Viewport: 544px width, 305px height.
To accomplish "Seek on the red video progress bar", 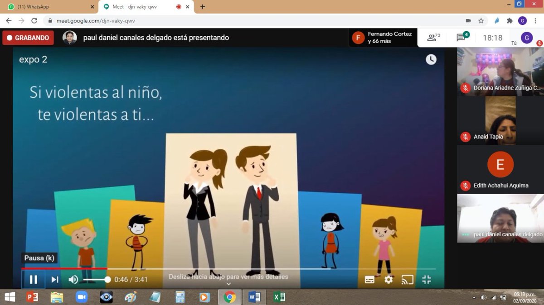I will click(x=228, y=269).
